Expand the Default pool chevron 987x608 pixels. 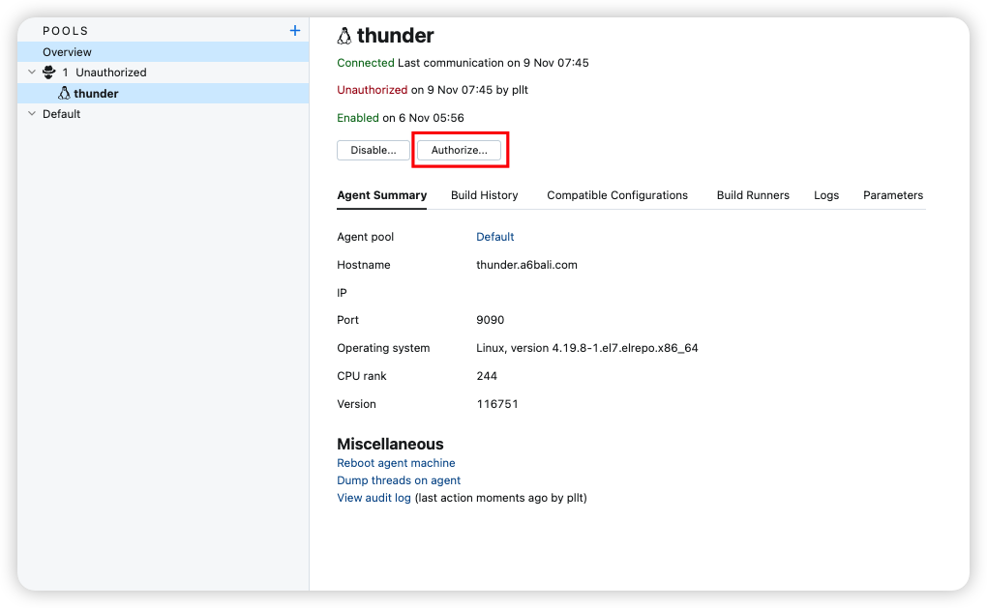point(32,114)
